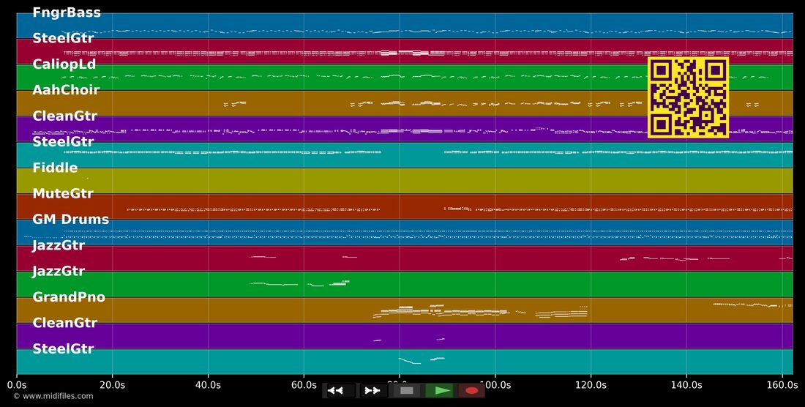Select the FngrBass track label
The height and width of the screenshot is (407, 805).
(x=66, y=13)
